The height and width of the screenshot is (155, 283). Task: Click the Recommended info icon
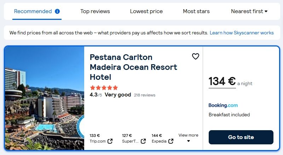click(x=57, y=11)
